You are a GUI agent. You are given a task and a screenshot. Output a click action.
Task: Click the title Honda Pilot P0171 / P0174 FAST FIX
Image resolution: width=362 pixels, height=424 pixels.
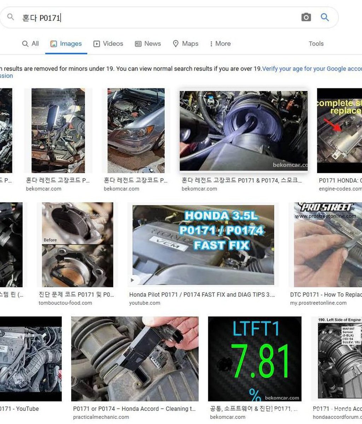(x=202, y=294)
